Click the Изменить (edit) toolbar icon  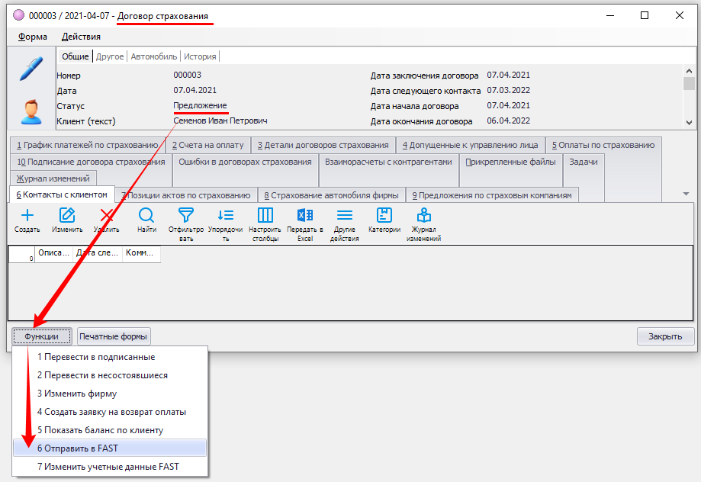pos(67,216)
